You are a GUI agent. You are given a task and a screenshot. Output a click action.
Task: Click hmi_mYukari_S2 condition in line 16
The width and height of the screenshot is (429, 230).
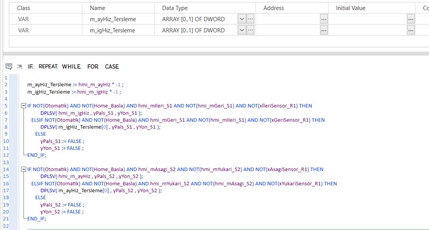click(170, 184)
